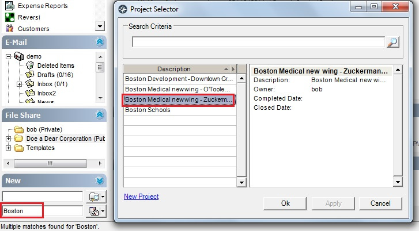
Task: Click the search magnifier in Project Selector
Action: coord(392,42)
